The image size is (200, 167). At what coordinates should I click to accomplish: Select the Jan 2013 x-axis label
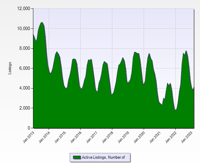(x=28, y=137)
